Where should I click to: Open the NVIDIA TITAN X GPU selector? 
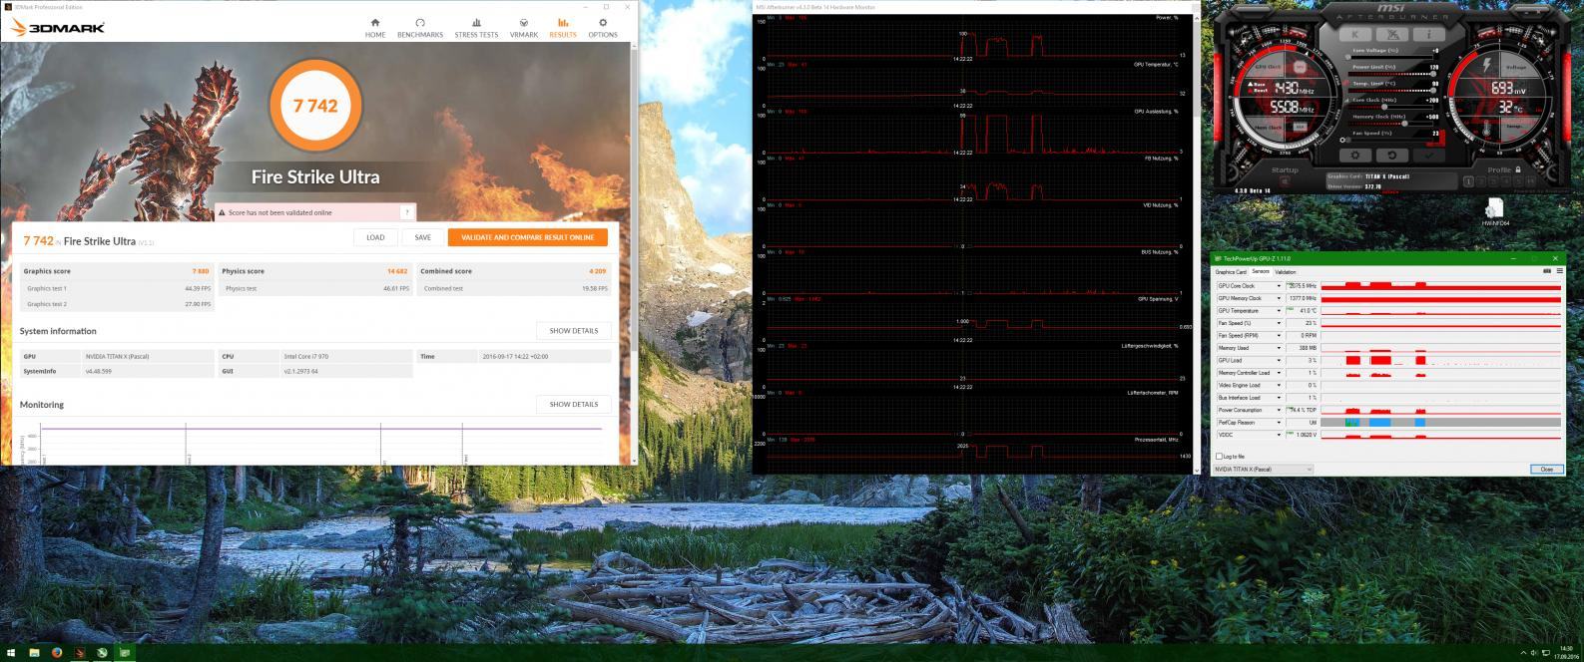click(1263, 469)
